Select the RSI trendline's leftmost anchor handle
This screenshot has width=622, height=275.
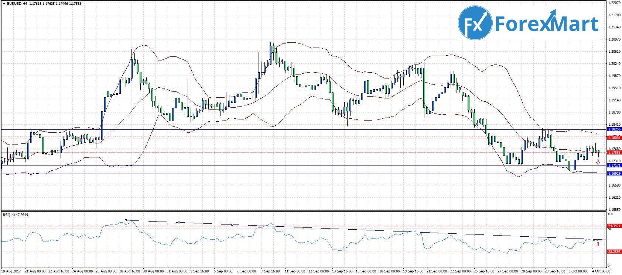tap(126, 220)
